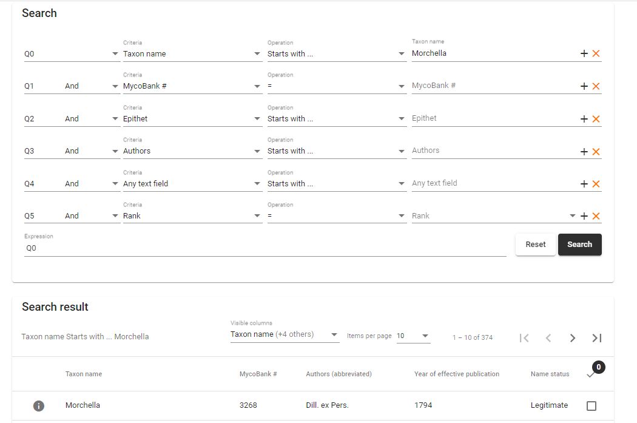Change the Q4 And operator dropdown
Screen dimensions: 637x423
tap(91, 184)
